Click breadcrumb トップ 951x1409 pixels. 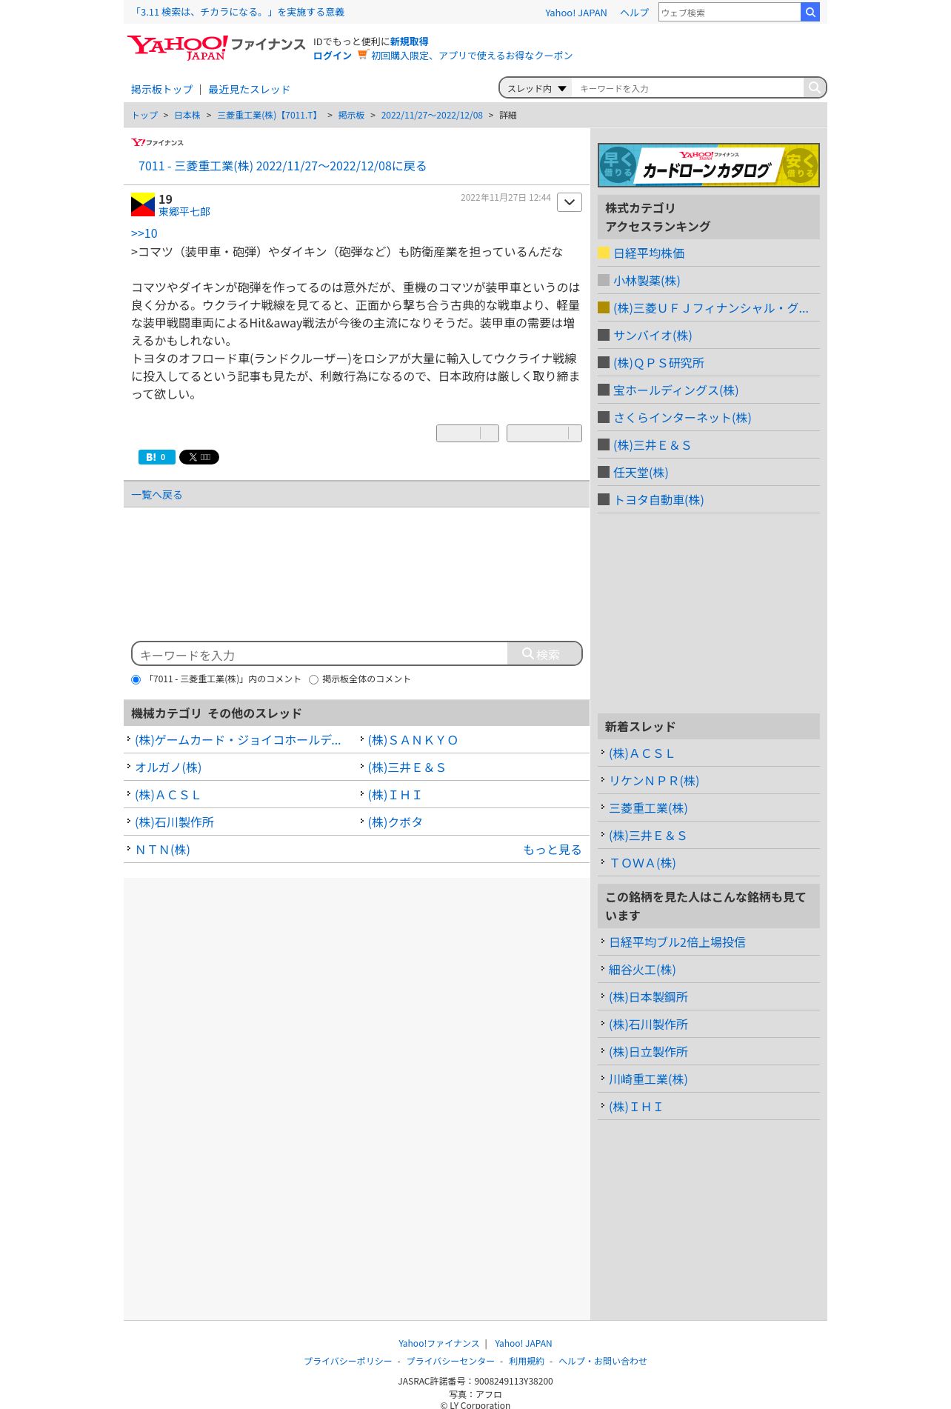pos(144,115)
